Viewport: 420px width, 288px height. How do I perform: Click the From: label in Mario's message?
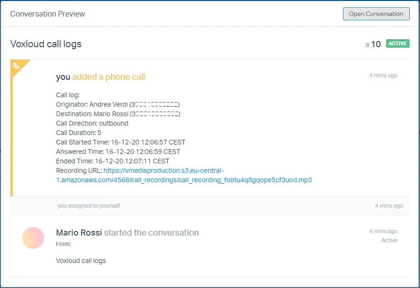click(63, 244)
